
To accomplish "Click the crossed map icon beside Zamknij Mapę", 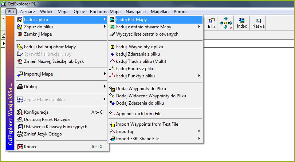I will (20, 34).
